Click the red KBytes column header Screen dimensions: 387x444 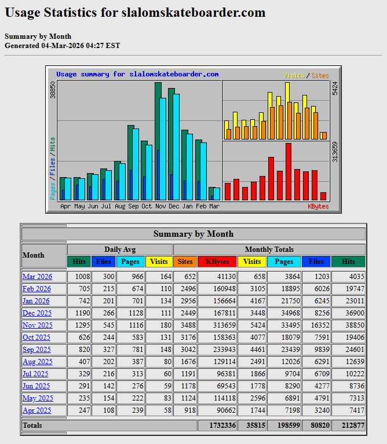tap(217, 262)
